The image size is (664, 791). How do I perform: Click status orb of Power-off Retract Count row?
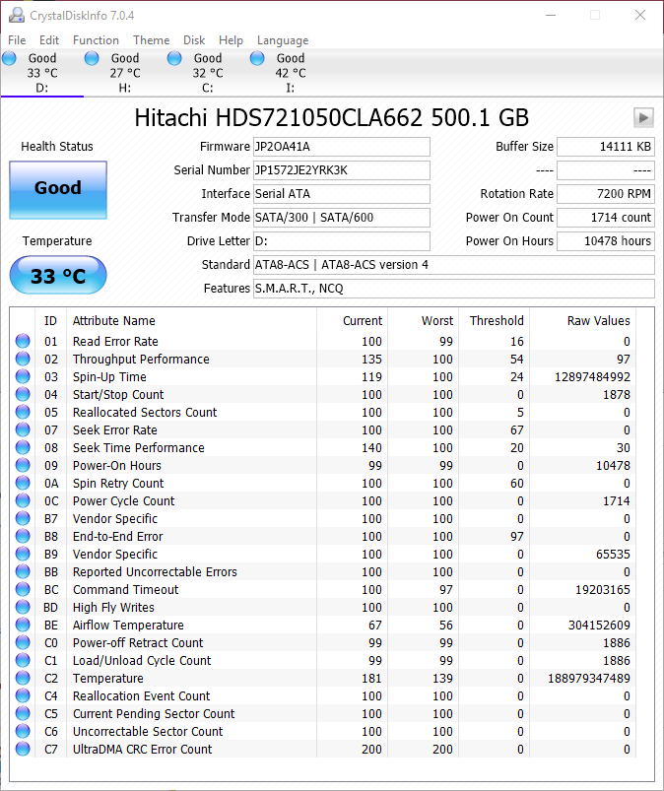pos(23,642)
